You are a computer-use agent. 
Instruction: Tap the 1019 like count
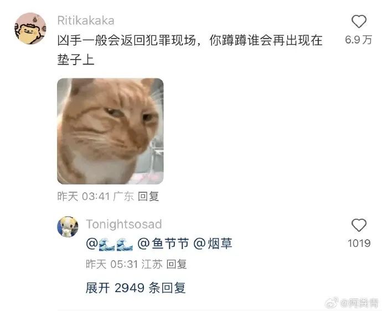tap(359, 243)
